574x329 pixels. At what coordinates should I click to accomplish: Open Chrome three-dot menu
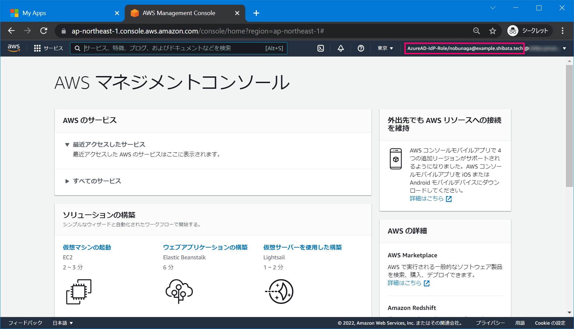[x=563, y=31]
